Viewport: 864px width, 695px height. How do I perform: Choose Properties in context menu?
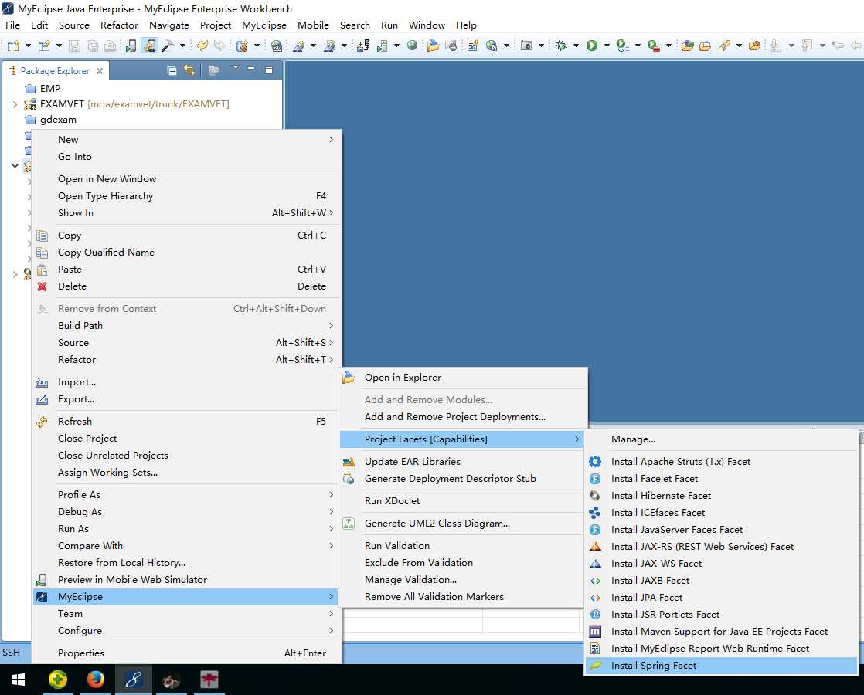(187, 653)
